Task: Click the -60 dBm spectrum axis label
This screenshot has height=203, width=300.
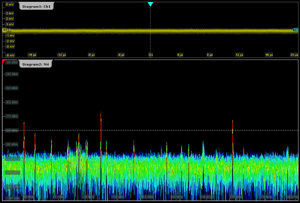Action: (x=11, y=102)
